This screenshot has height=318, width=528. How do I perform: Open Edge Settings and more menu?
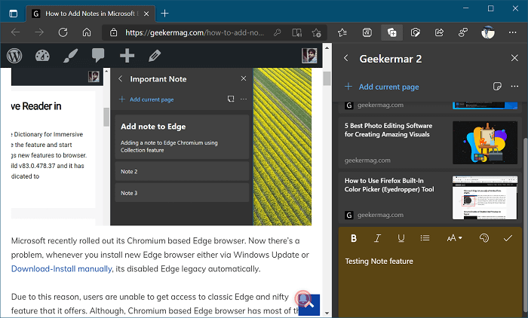click(x=512, y=32)
